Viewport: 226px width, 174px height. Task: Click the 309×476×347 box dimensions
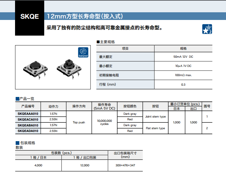click(125, 165)
